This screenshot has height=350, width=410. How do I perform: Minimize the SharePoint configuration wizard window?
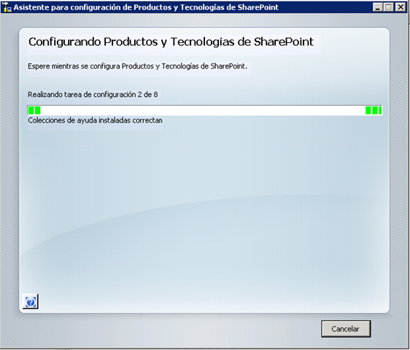click(x=377, y=7)
